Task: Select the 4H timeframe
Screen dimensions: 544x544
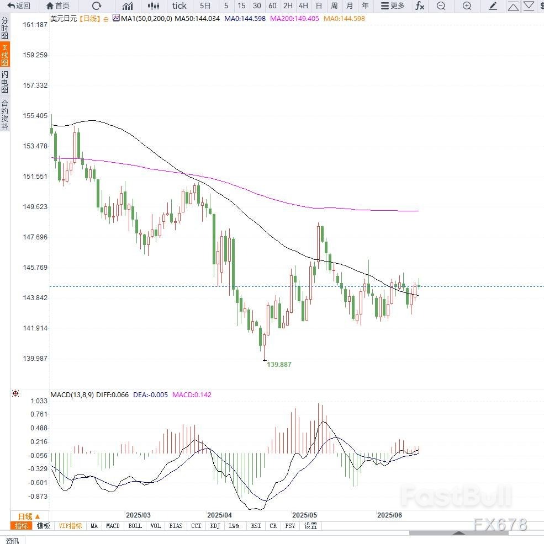Action: pyautogui.click(x=303, y=6)
